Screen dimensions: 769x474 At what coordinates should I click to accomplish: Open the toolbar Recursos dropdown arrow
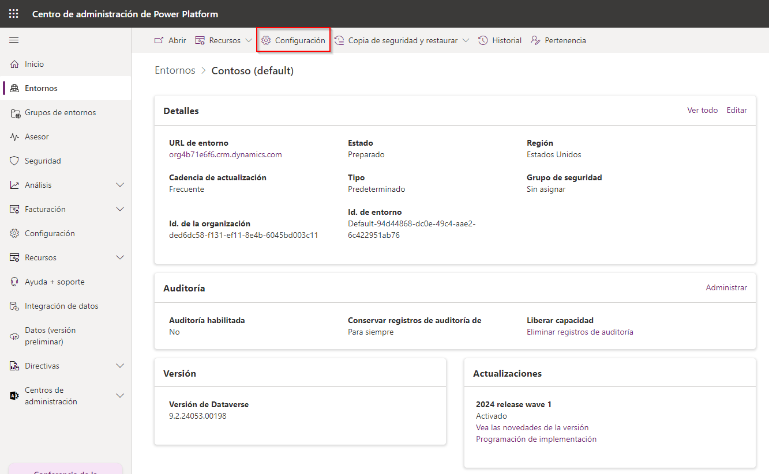coord(249,40)
